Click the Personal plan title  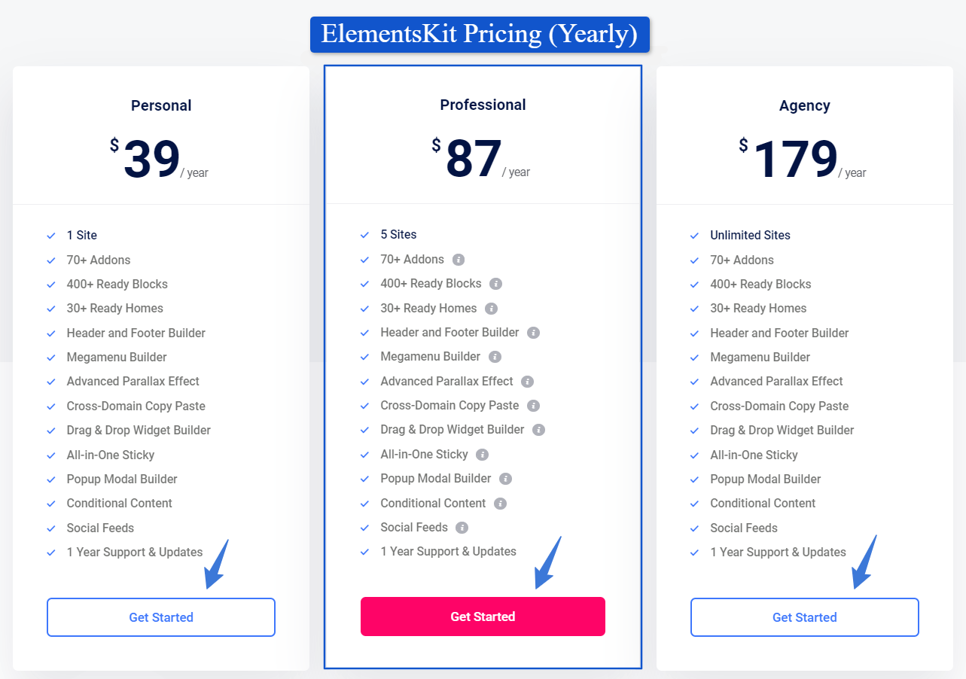pos(161,105)
